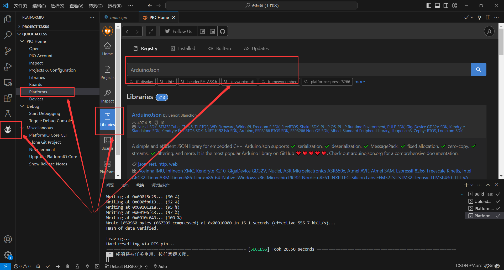504x270 pixels.
Task: Open the ArduinoJson library link
Action: tap(147, 115)
